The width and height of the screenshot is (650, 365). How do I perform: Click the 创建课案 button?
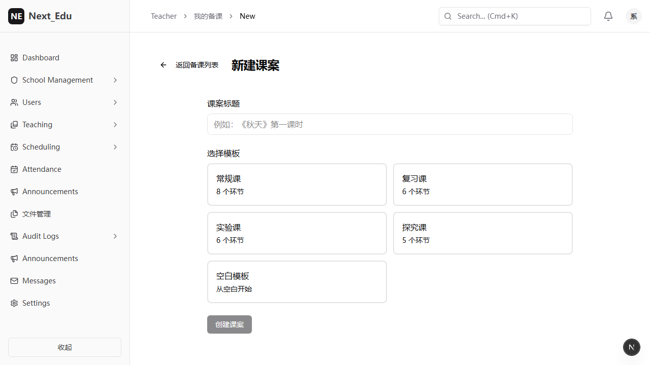click(x=230, y=324)
